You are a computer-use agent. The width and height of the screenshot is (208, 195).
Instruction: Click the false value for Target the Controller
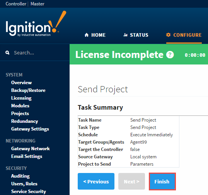tap(135, 149)
